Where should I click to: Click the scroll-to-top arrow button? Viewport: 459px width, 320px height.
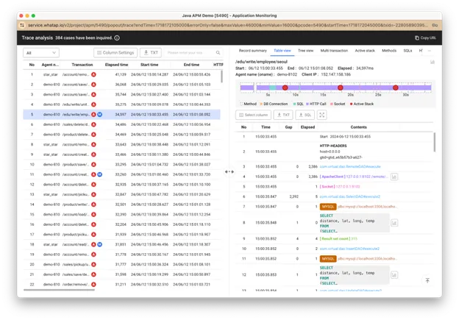(427, 280)
